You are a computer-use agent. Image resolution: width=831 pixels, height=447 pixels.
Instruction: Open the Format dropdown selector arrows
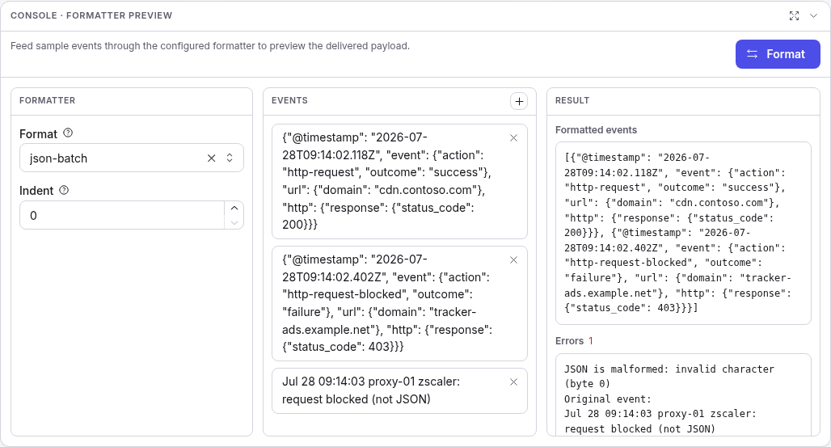(230, 158)
